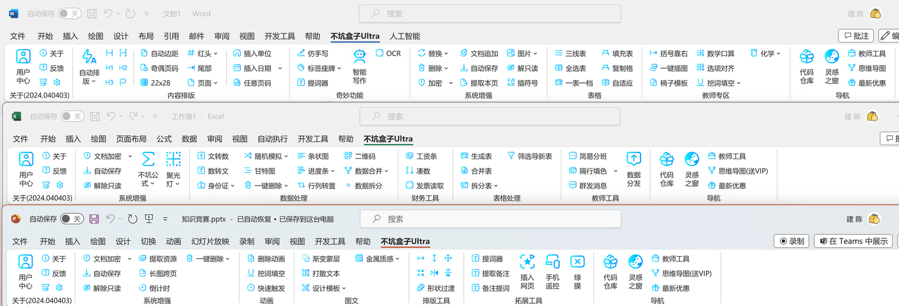Click 聚光灯 spotlight icon in Excel
Screen dimensions: 899x306
pos(173,169)
